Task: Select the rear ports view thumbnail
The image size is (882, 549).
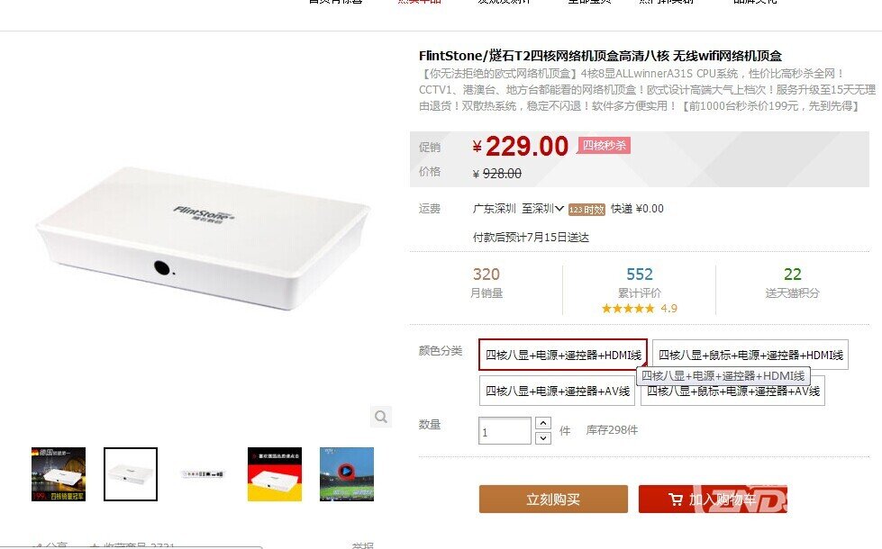Action: [x=203, y=474]
